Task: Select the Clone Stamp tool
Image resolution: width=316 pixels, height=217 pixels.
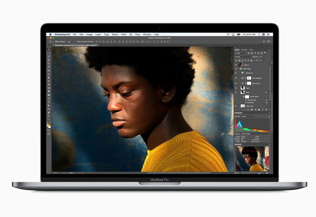Action: pyautogui.click(x=49, y=77)
